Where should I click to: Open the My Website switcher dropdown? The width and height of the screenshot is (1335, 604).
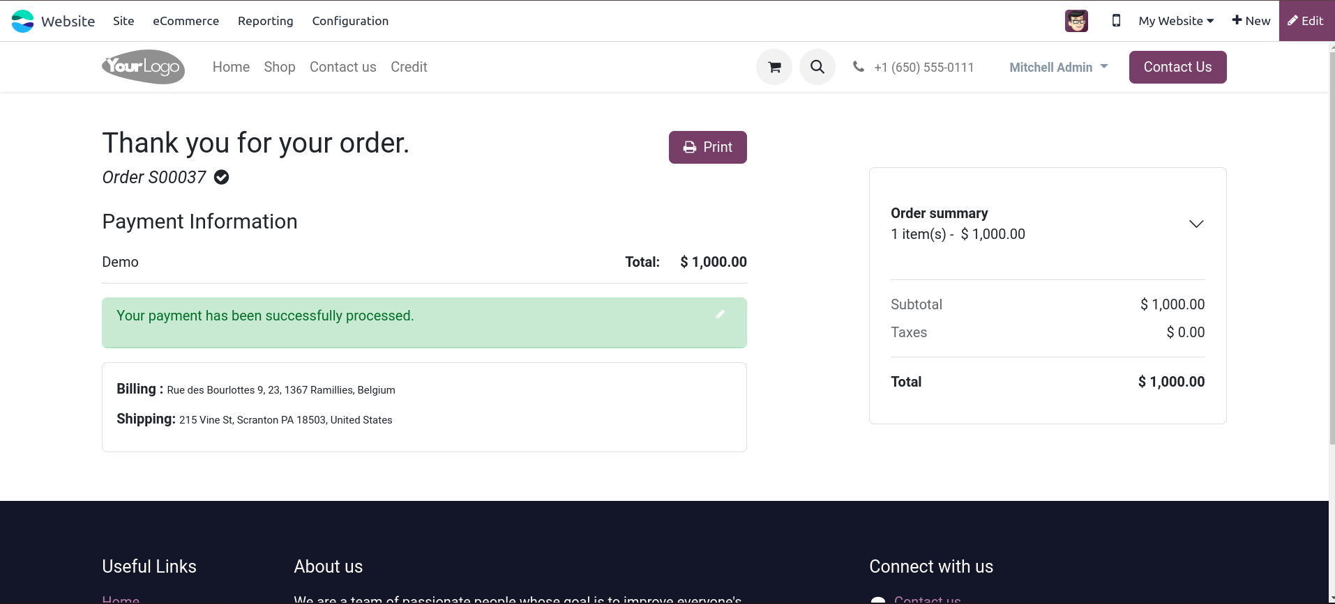[1176, 21]
